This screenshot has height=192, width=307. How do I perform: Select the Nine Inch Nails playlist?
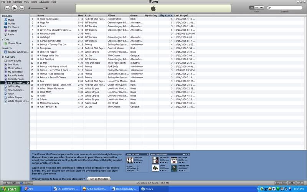click(14, 90)
